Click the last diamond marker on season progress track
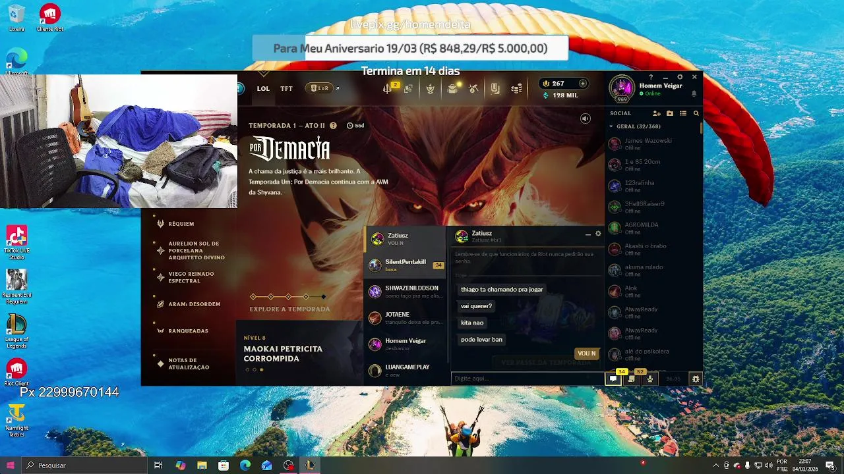The image size is (844, 474). point(324,297)
